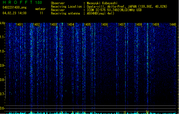Click observer name Masayuki Kobayashi
This screenshot has width=179, height=114.
point(102,3)
